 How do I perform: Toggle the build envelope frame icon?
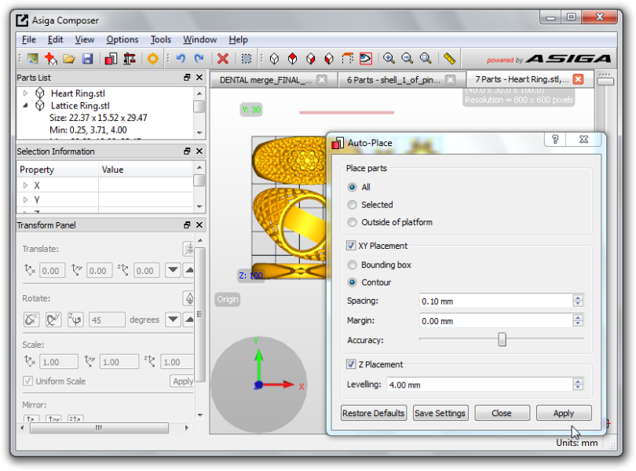pyautogui.click(x=347, y=59)
